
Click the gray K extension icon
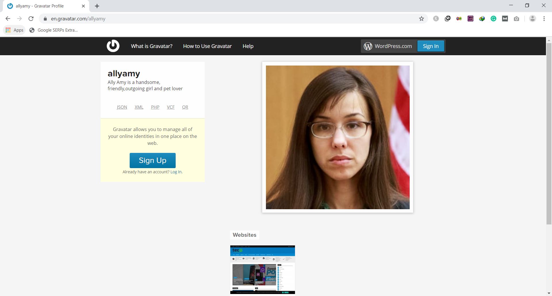click(x=436, y=19)
